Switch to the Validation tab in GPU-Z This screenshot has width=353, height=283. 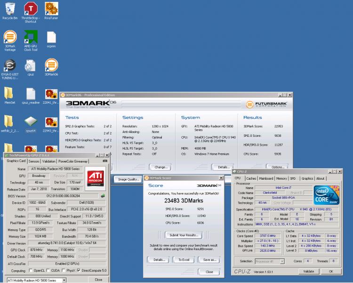click(x=48, y=161)
